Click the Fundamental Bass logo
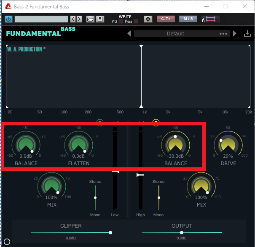 (40, 32)
